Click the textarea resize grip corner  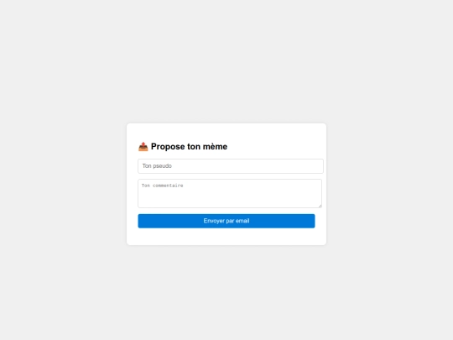tap(320, 206)
